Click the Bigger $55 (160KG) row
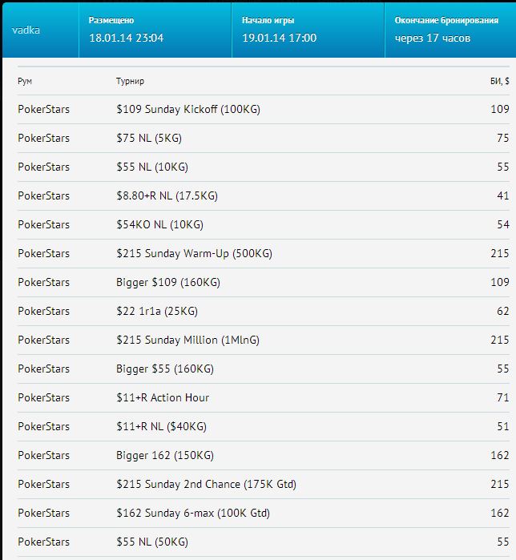 [264, 369]
